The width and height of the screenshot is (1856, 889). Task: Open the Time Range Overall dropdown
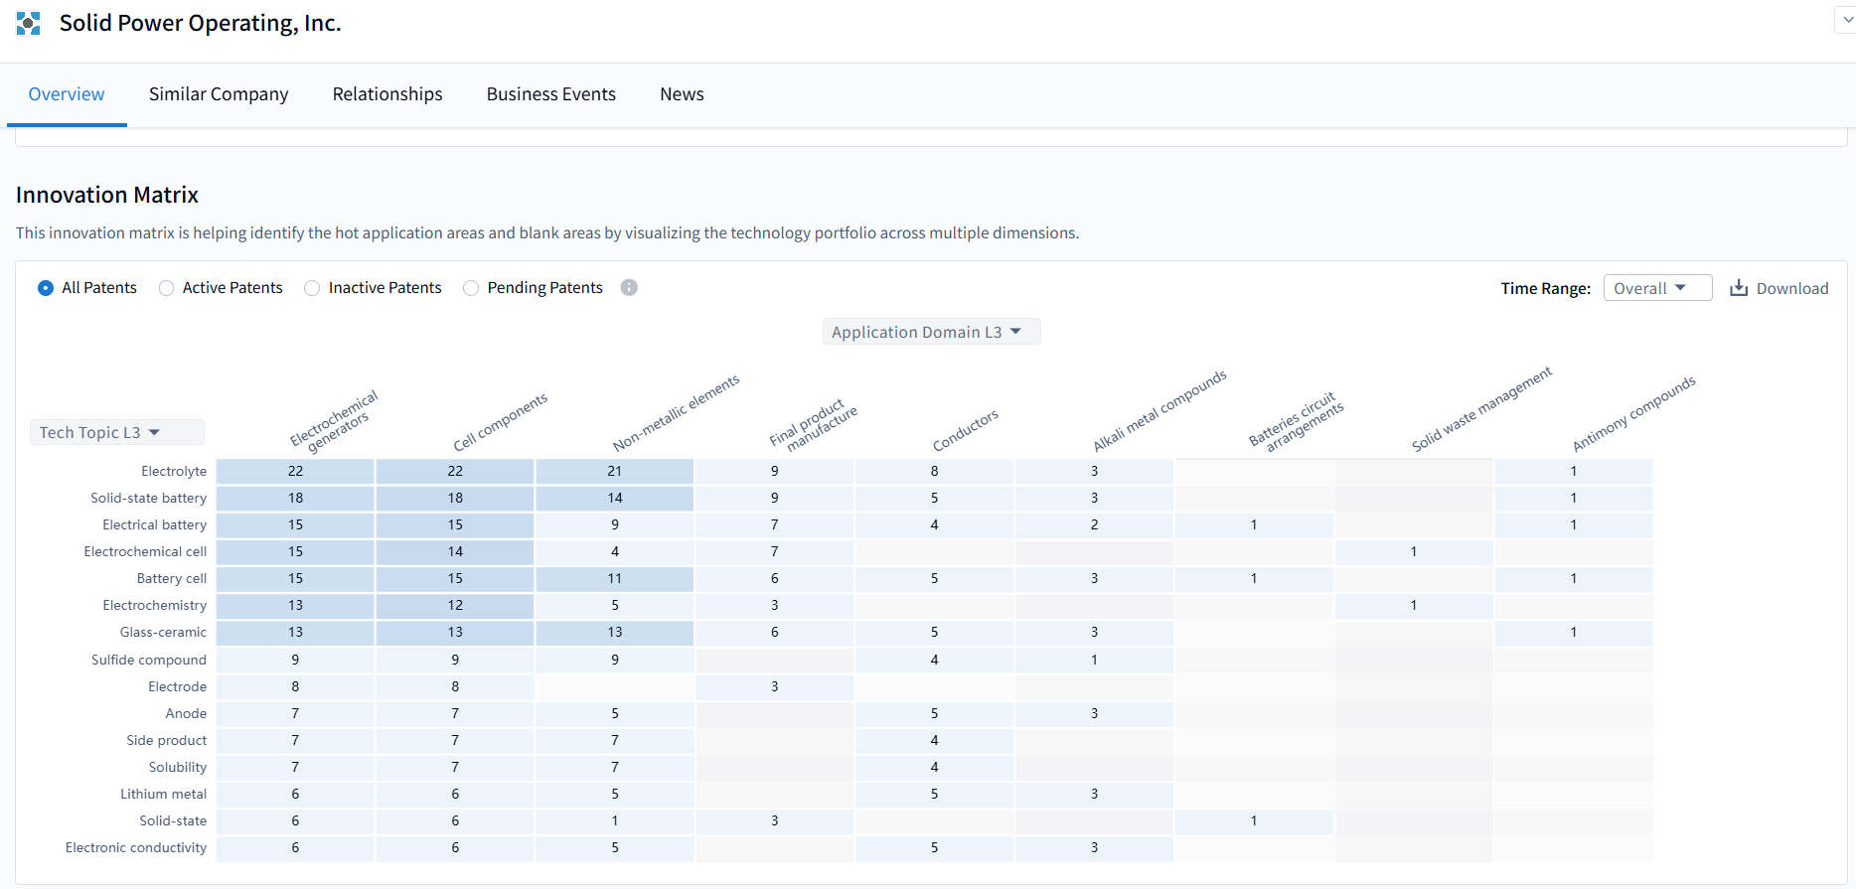(x=1656, y=288)
